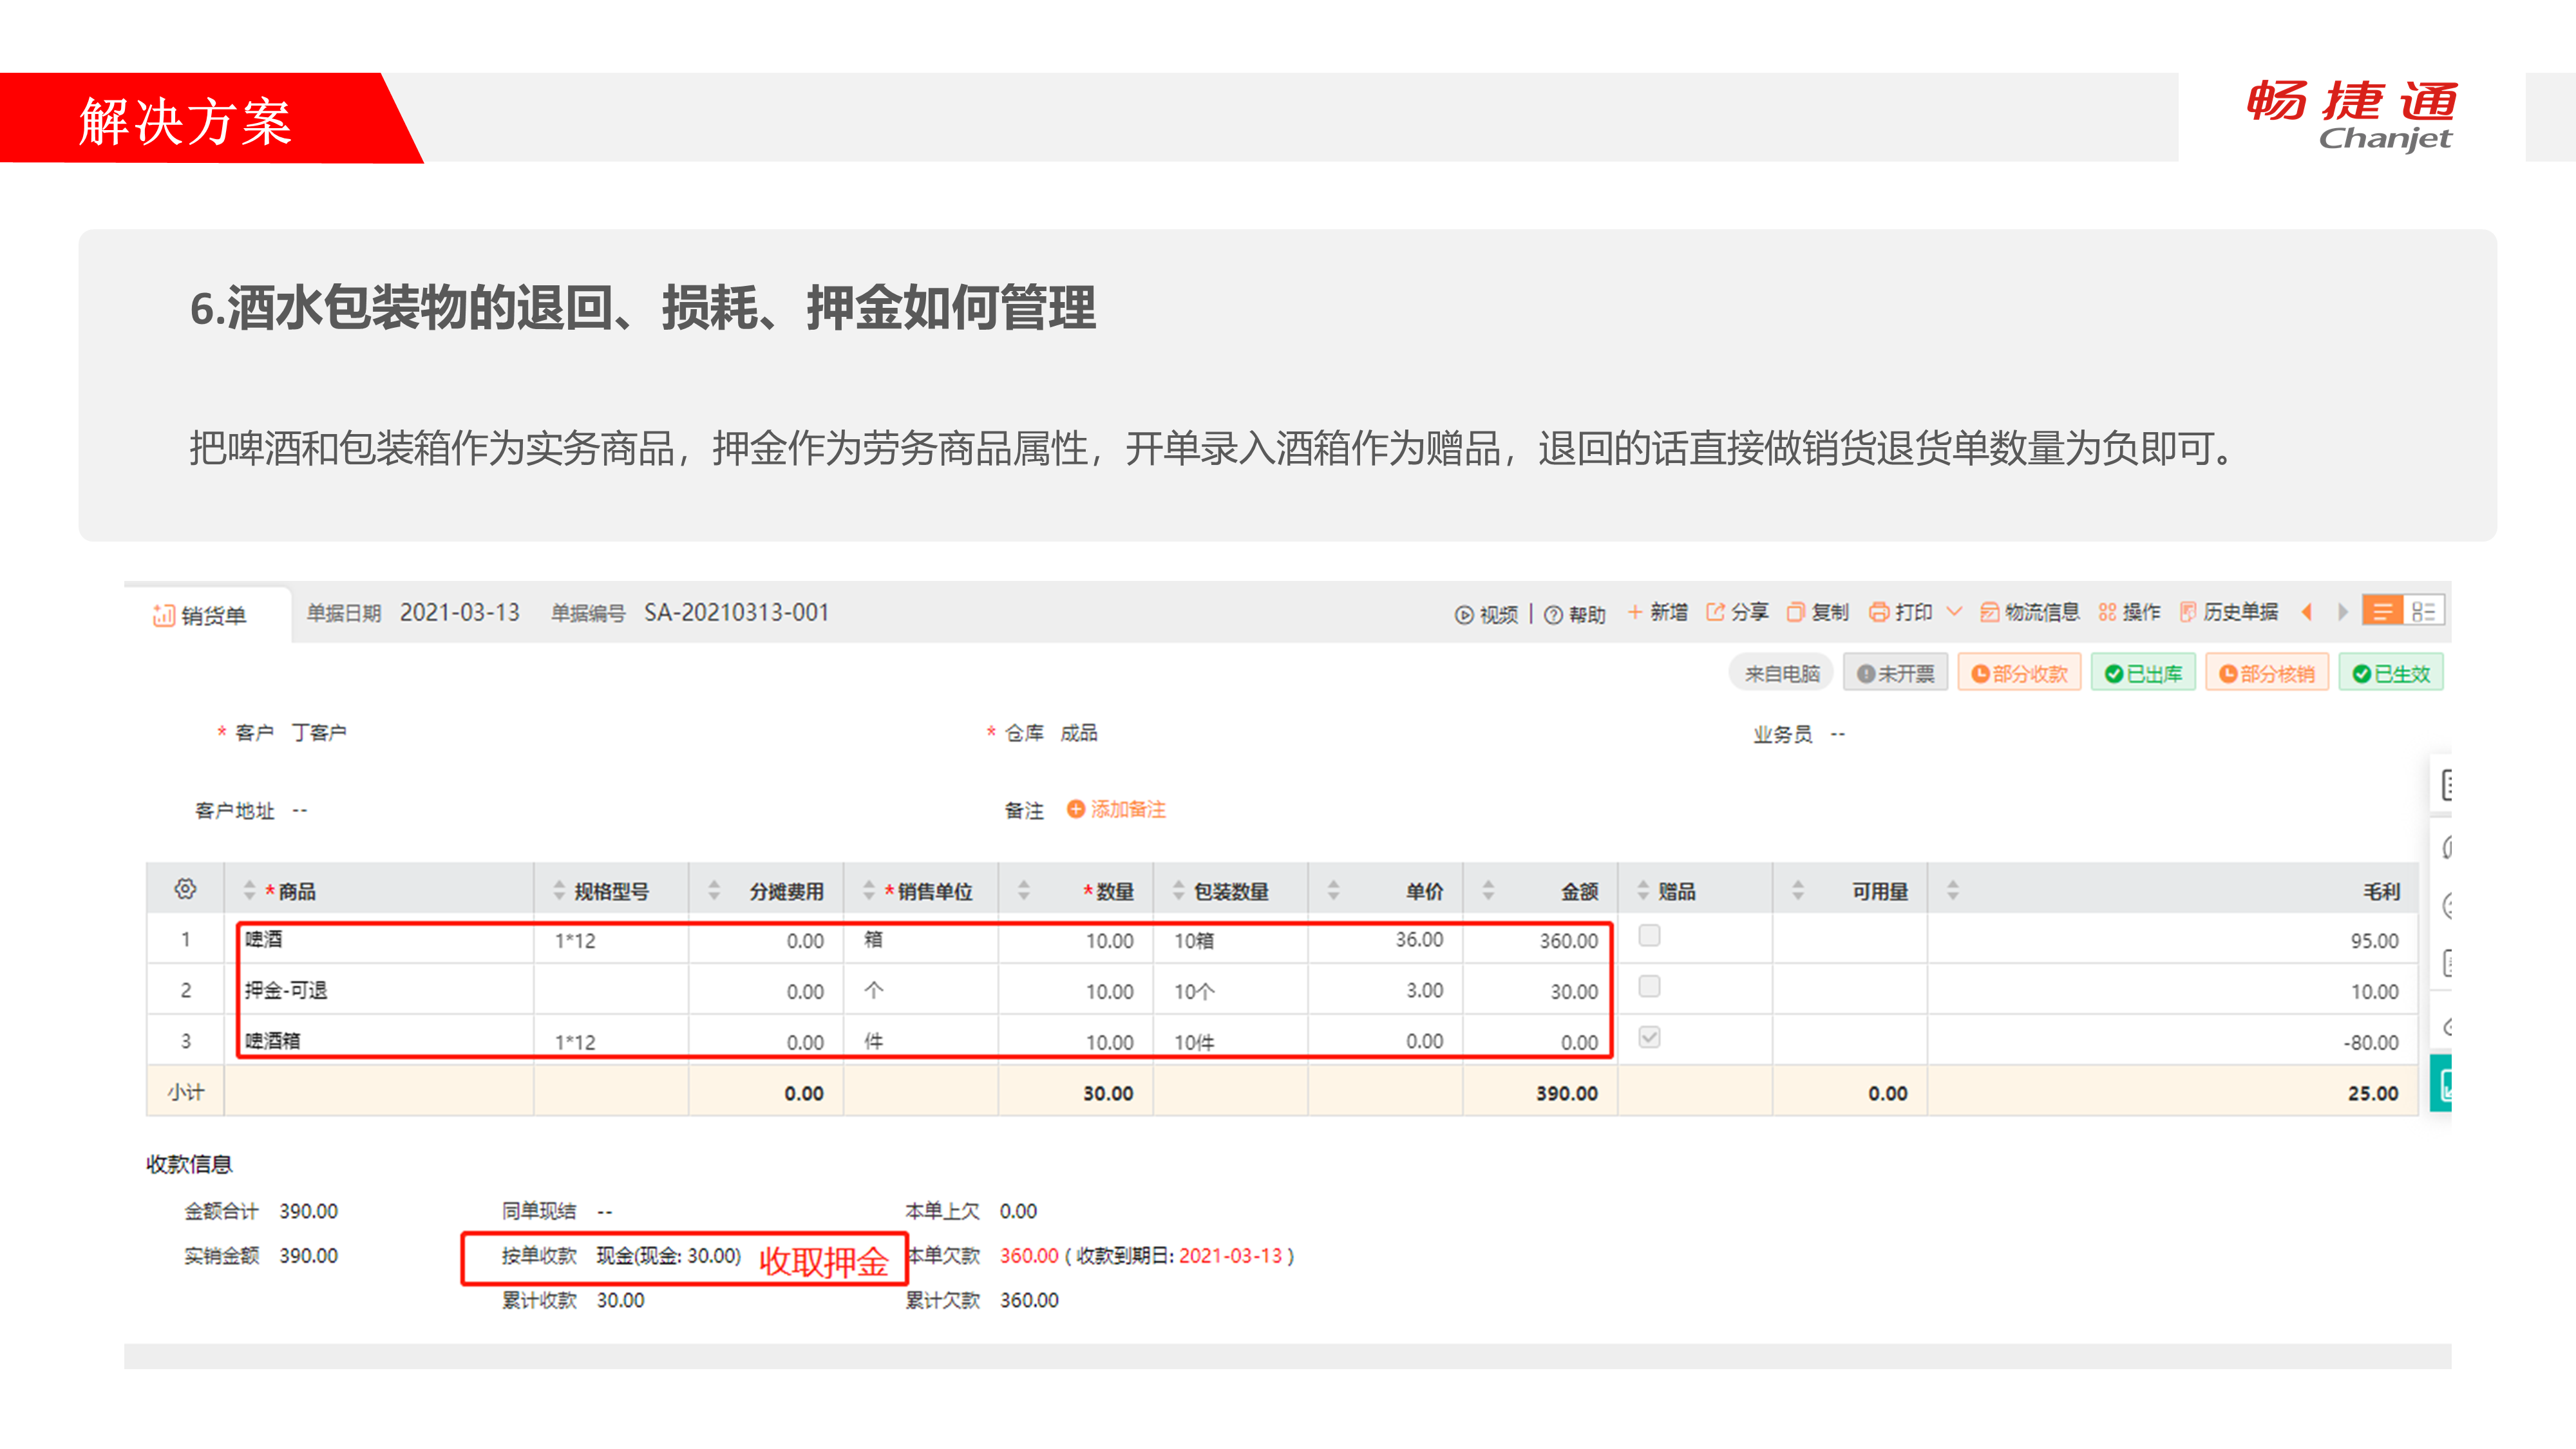Click the 复制 copy icon
Viewport: 2576px width, 1449px height.
(x=1795, y=612)
